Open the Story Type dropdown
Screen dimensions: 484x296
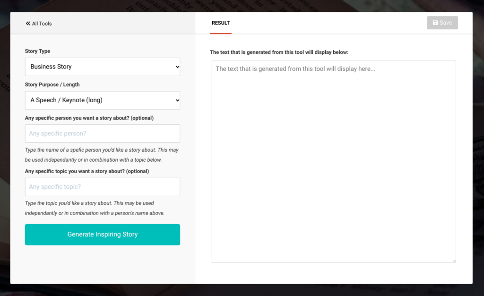coord(103,67)
